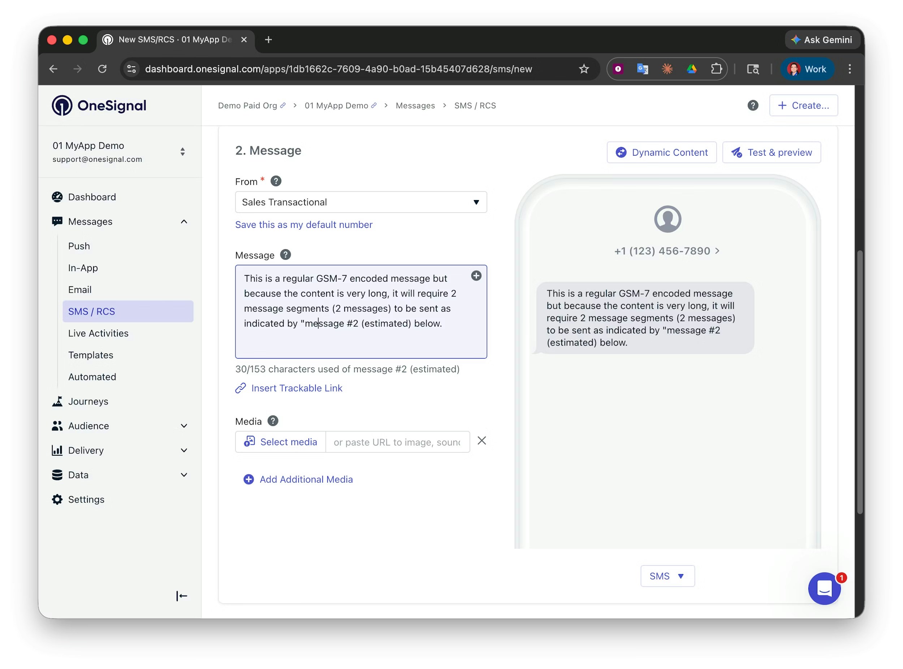Open the Work profile menu

(807, 69)
